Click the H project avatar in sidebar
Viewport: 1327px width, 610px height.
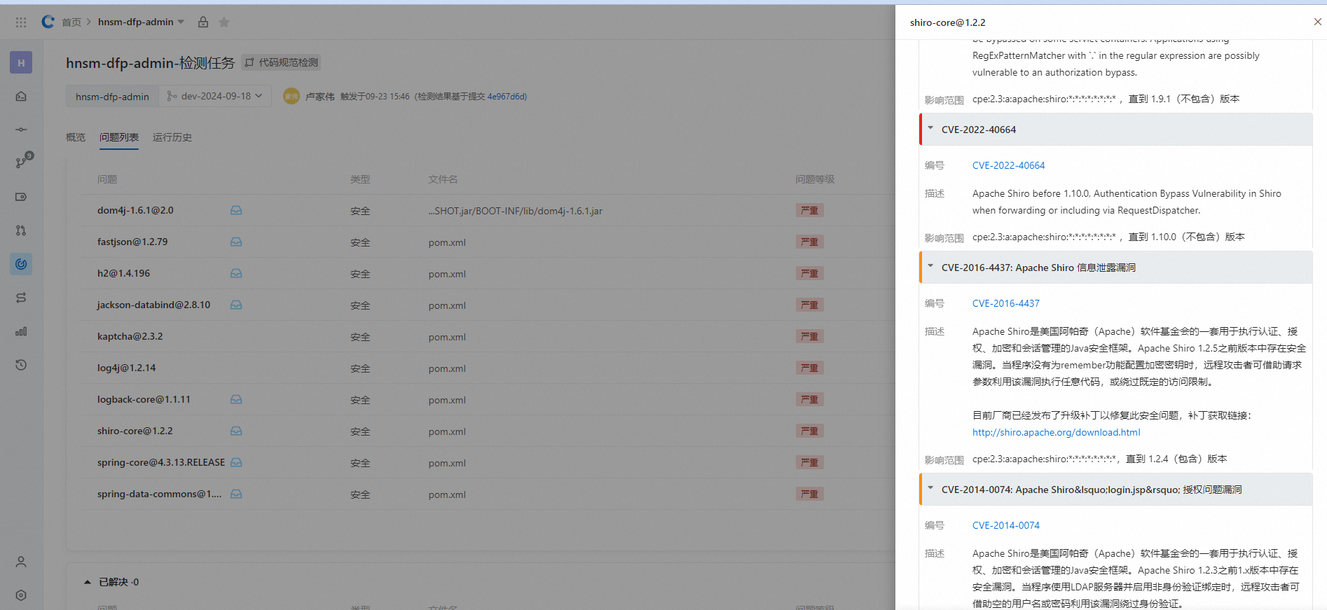click(x=21, y=62)
